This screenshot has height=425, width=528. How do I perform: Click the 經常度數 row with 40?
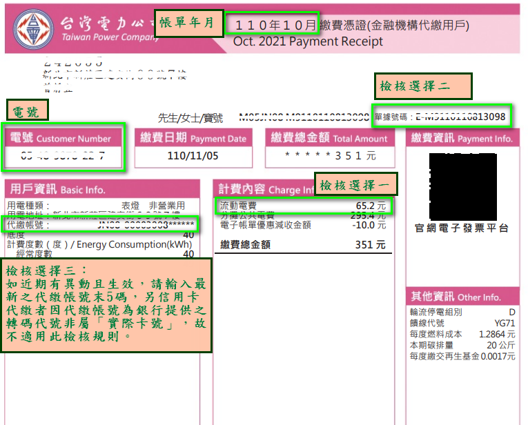pos(105,254)
